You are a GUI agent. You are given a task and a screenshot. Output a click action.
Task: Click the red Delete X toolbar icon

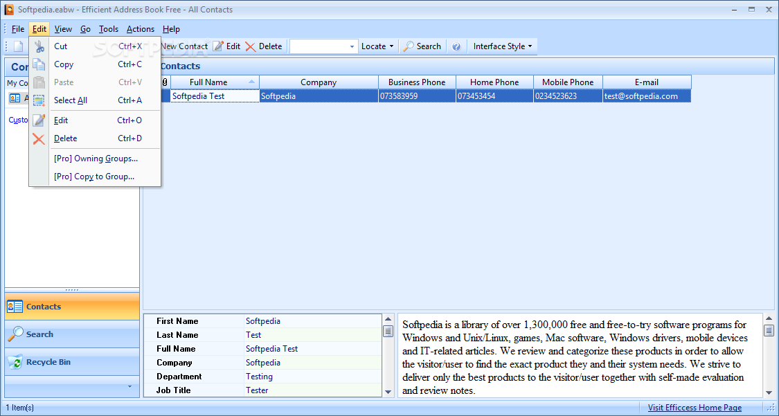251,46
